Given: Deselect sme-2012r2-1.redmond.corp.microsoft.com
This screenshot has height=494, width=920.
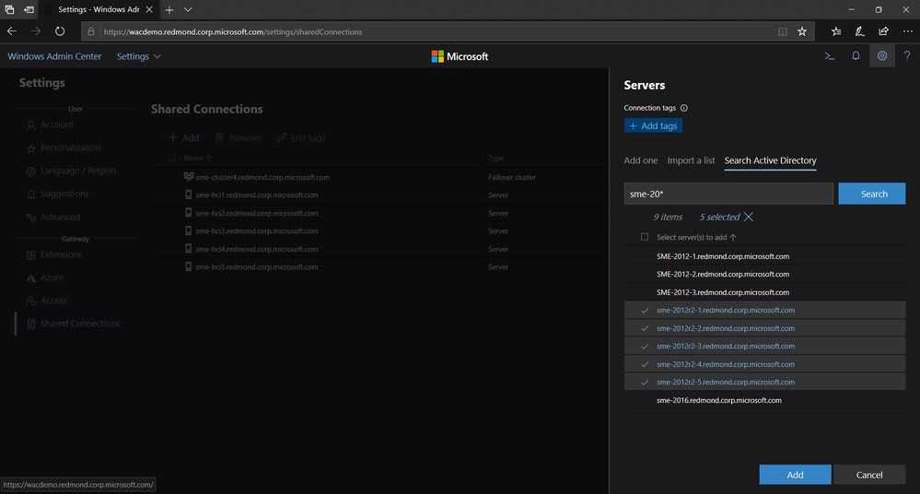Looking at the screenshot, I should 764,311.
